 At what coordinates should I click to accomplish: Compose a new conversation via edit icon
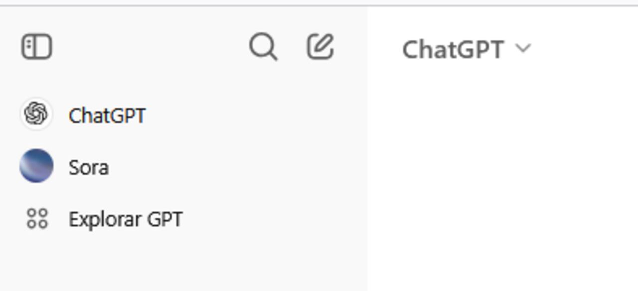coord(320,47)
